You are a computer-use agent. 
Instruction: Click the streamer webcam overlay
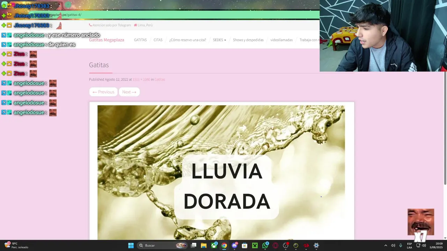click(383, 36)
